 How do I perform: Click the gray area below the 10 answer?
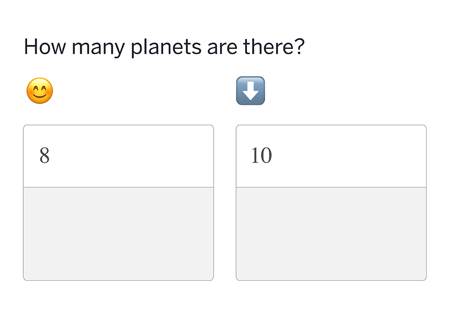pos(331,233)
